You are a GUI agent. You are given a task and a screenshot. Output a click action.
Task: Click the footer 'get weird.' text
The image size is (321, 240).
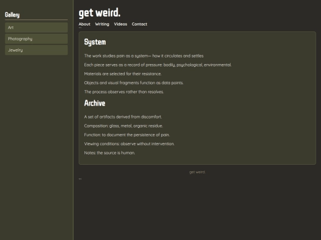click(x=197, y=172)
